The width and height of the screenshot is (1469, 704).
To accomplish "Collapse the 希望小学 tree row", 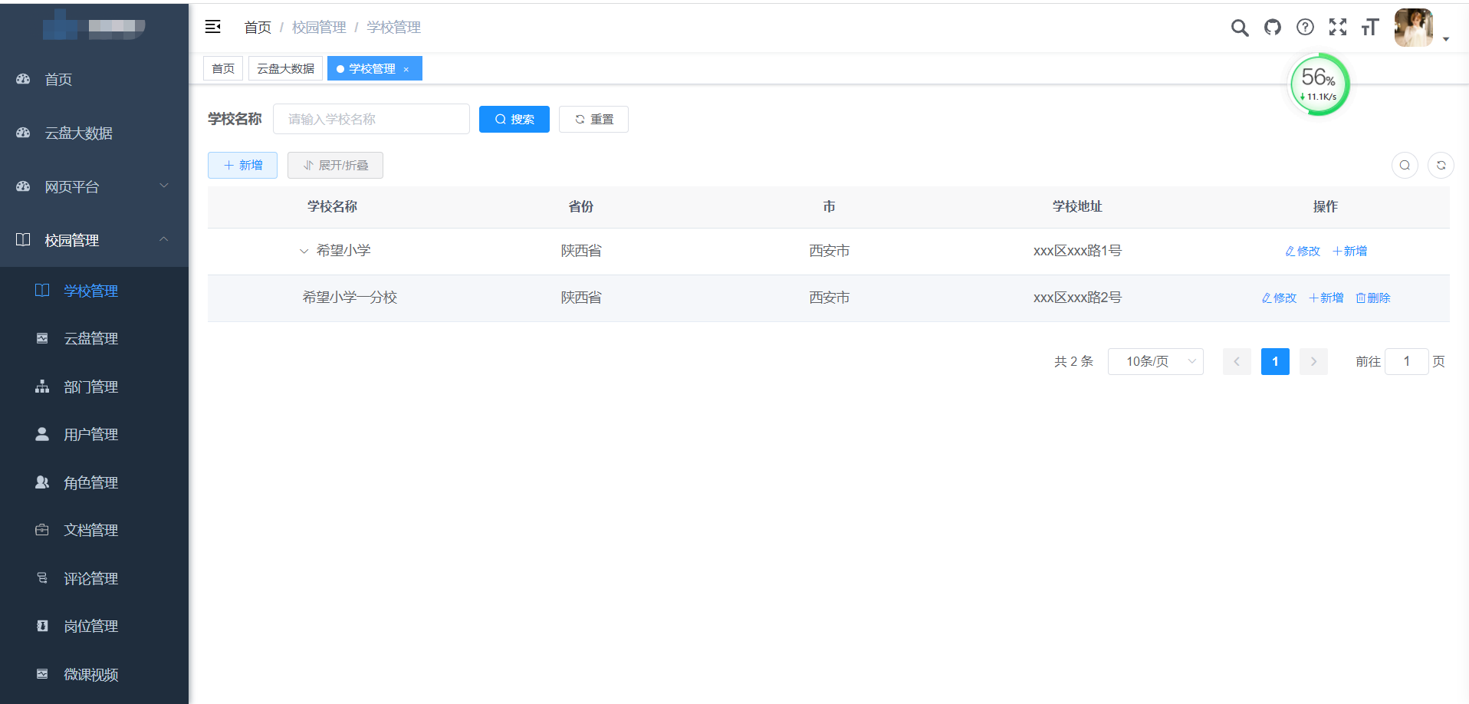I will coord(304,251).
